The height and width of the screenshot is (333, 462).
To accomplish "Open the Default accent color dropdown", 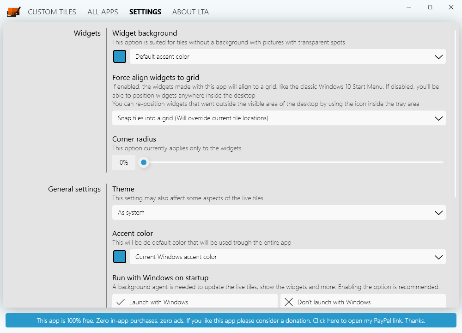I will (287, 56).
